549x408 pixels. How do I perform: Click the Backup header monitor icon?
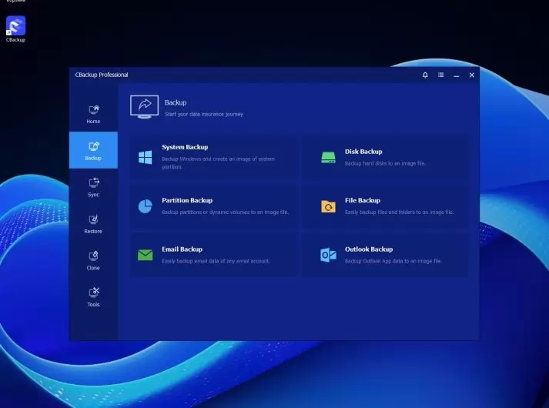click(144, 107)
